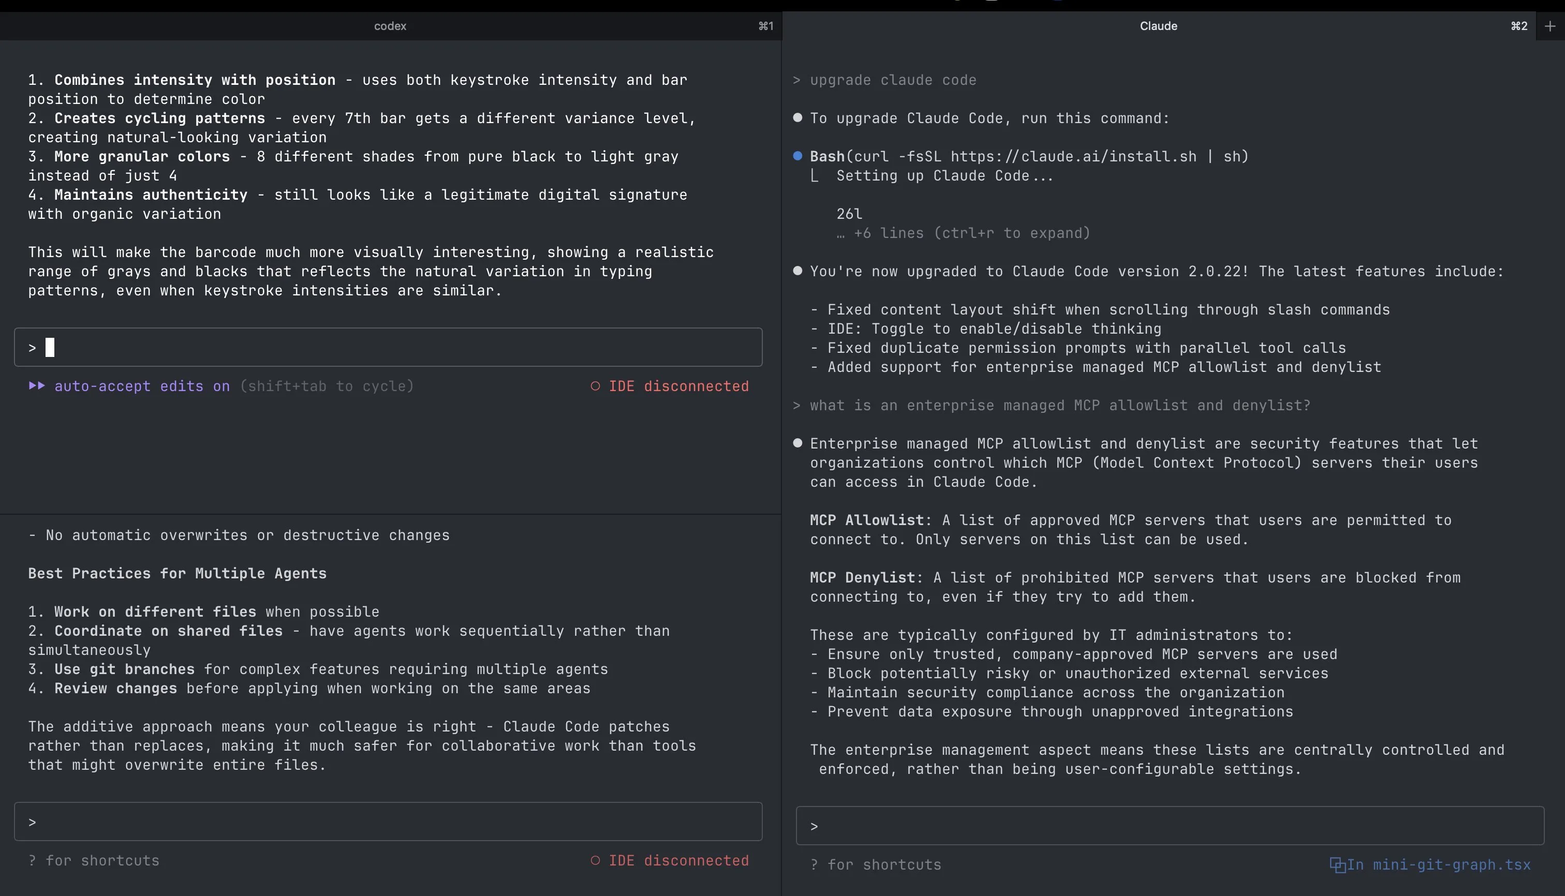Expand the +6 lines collapsed output
Viewport: 1565px width, 896px height.
(964, 233)
